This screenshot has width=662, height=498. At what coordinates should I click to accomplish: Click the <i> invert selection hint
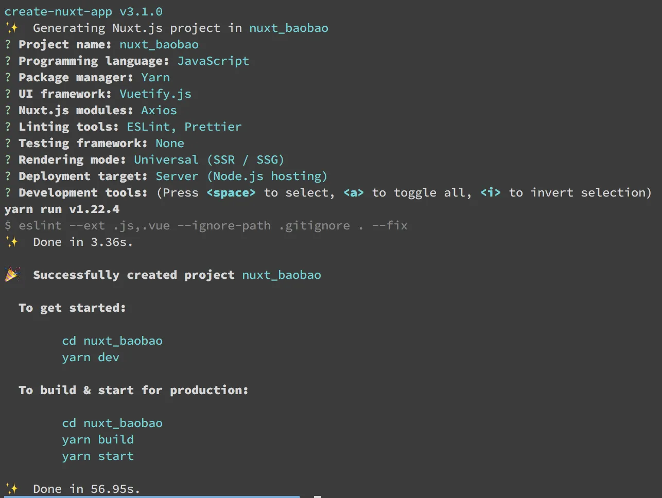(491, 192)
